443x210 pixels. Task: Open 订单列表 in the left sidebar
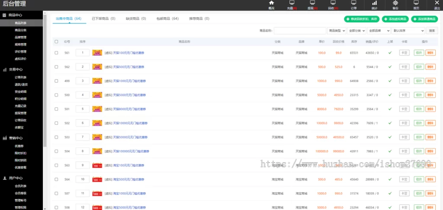click(x=21, y=77)
